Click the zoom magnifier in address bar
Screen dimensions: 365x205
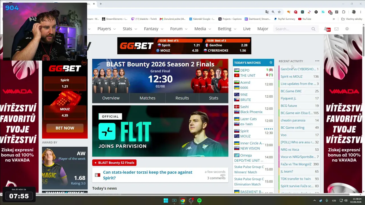[273, 12]
